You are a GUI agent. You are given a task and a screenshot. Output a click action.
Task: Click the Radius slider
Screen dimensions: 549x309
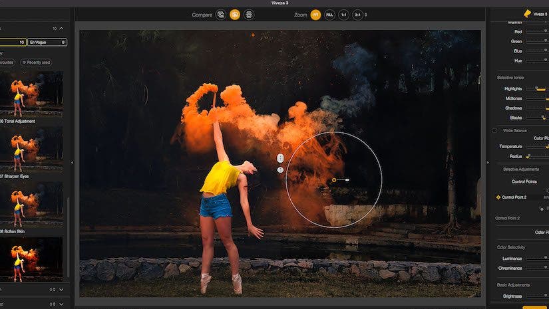click(x=537, y=156)
